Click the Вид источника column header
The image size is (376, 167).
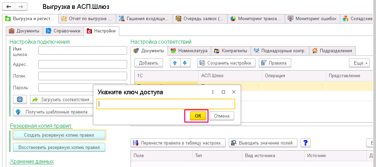coord(273,155)
